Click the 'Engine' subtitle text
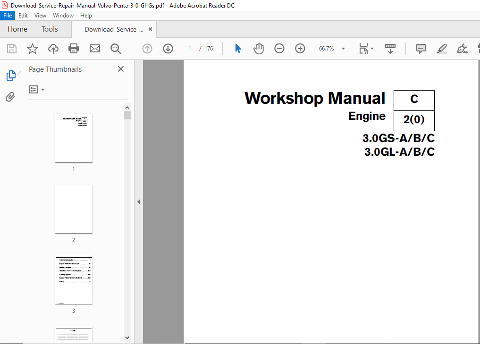Screen dimensions: 480x344 click(x=367, y=116)
